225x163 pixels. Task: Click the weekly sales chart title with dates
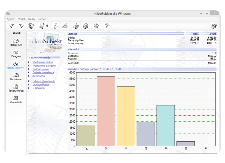click(95, 69)
